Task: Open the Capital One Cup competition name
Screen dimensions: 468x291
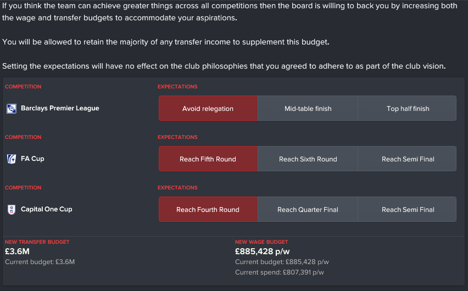Action: (x=46, y=210)
